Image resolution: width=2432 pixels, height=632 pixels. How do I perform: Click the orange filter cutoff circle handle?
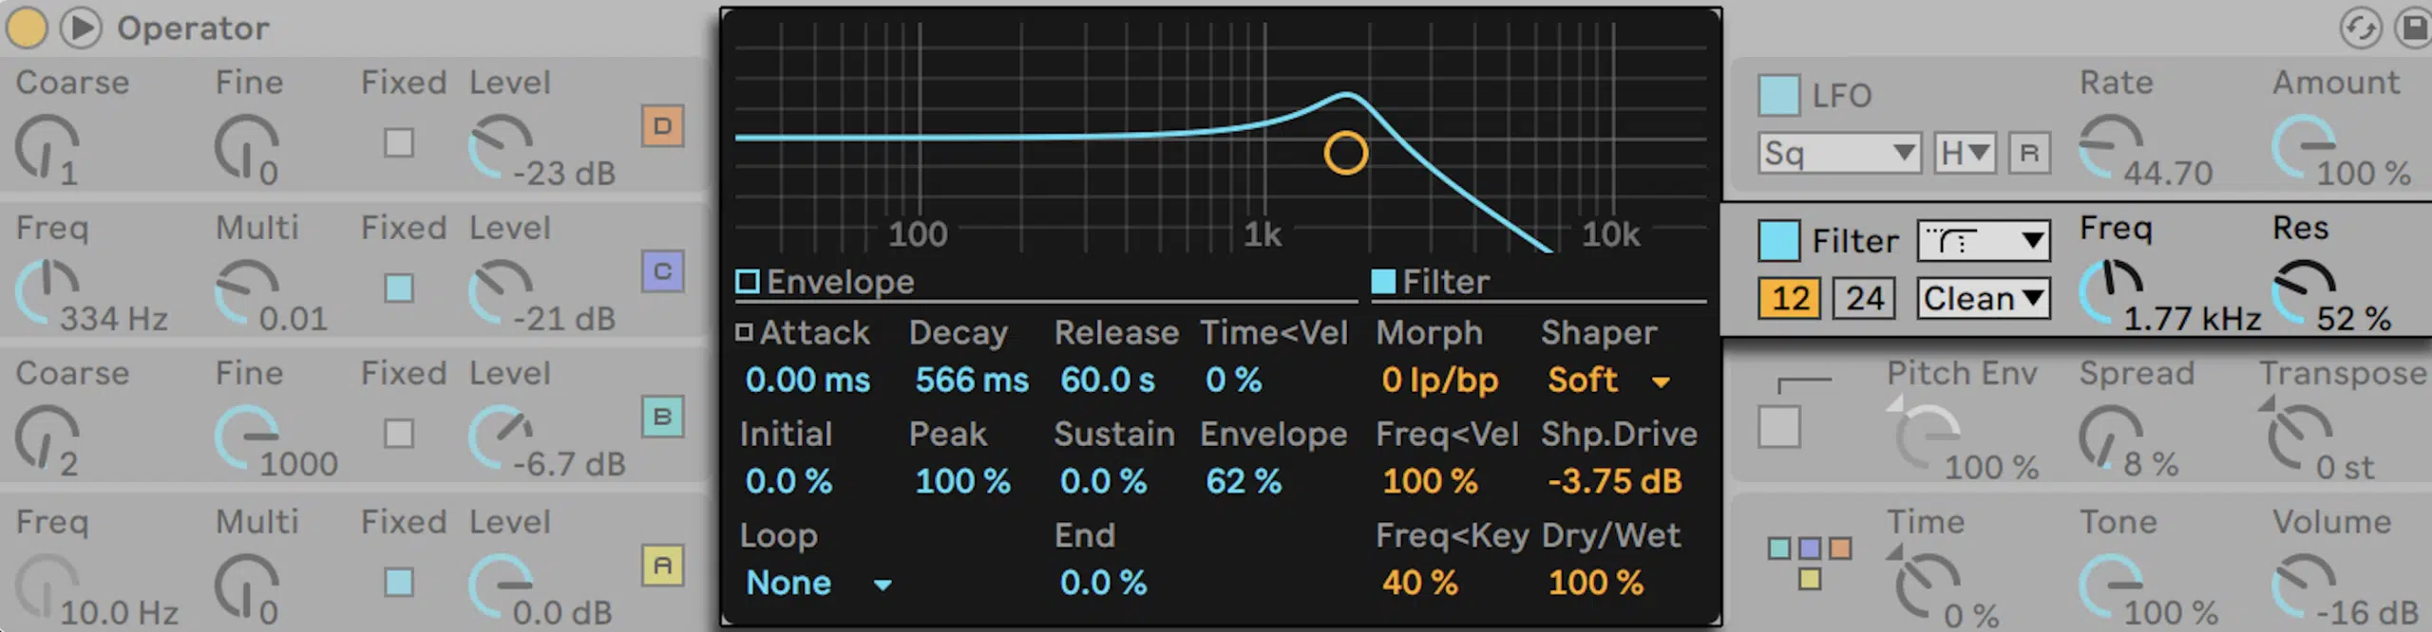[x=1346, y=153]
